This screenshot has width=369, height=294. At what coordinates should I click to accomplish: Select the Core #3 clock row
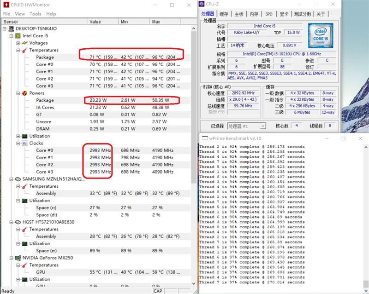coord(96,172)
